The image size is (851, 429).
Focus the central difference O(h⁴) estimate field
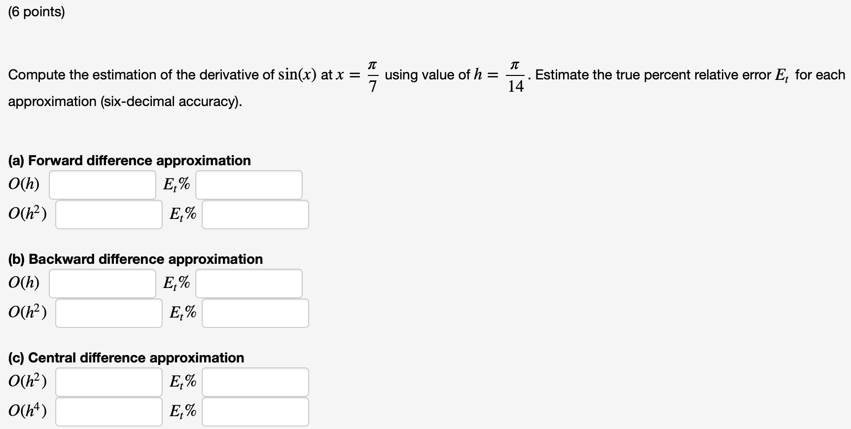(x=109, y=412)
